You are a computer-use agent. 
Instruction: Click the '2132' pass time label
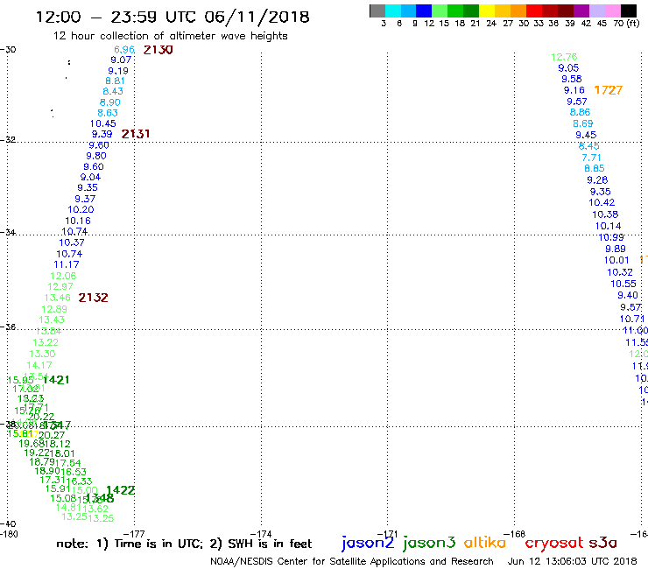[93, 298]
